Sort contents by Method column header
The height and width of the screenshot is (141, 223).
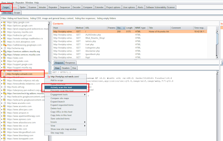click(80, 28)
